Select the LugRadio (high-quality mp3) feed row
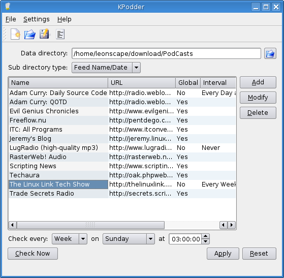 tap(122, 148)
